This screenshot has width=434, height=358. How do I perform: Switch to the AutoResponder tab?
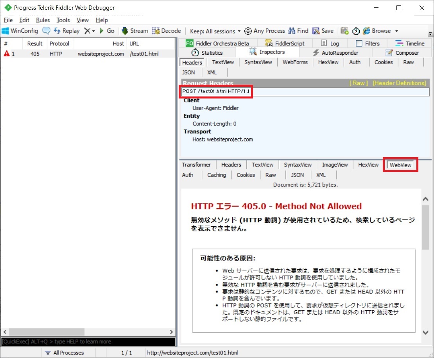[335, 53]
